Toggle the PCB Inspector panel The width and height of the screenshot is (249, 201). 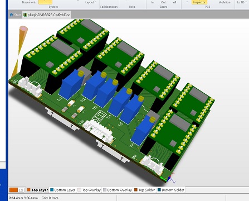pos(199,2)
